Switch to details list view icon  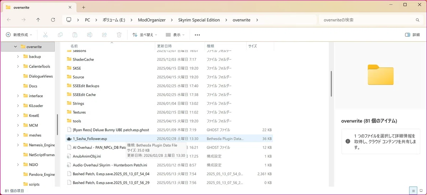tap(413, 191)
